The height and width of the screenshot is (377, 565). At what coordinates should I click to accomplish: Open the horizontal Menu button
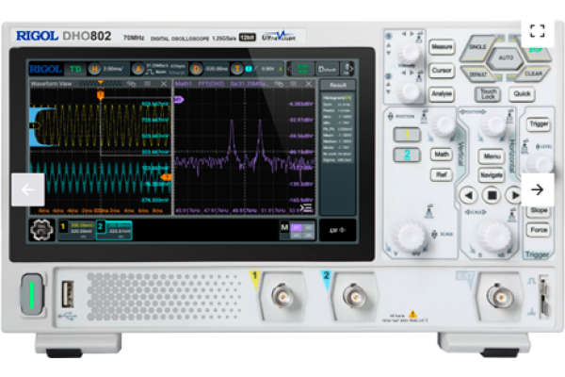491,156
